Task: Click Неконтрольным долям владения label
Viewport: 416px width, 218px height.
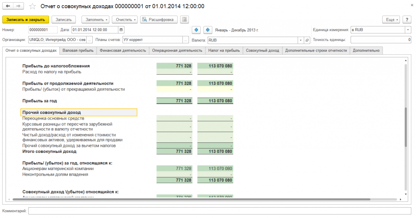Action: point(55,174)
